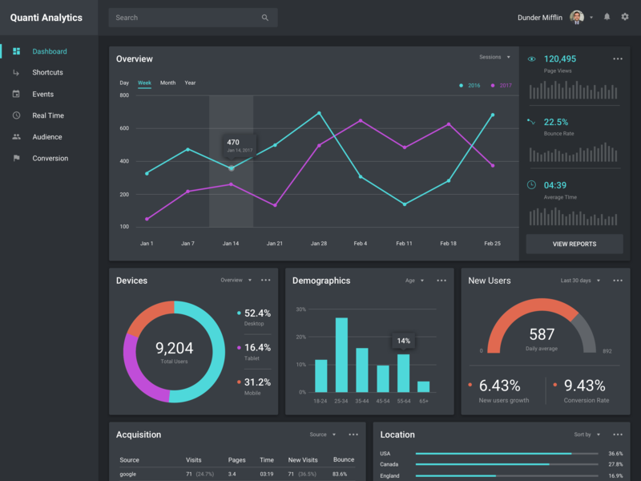This screenshot has height=481, width=641.
Task: Click the Page Views eye icon
Action: pos(532,58)
